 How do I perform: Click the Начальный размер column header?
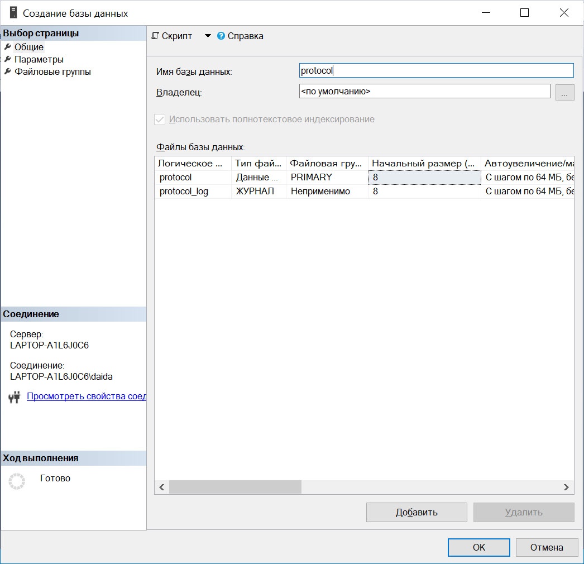pos(424,164)
